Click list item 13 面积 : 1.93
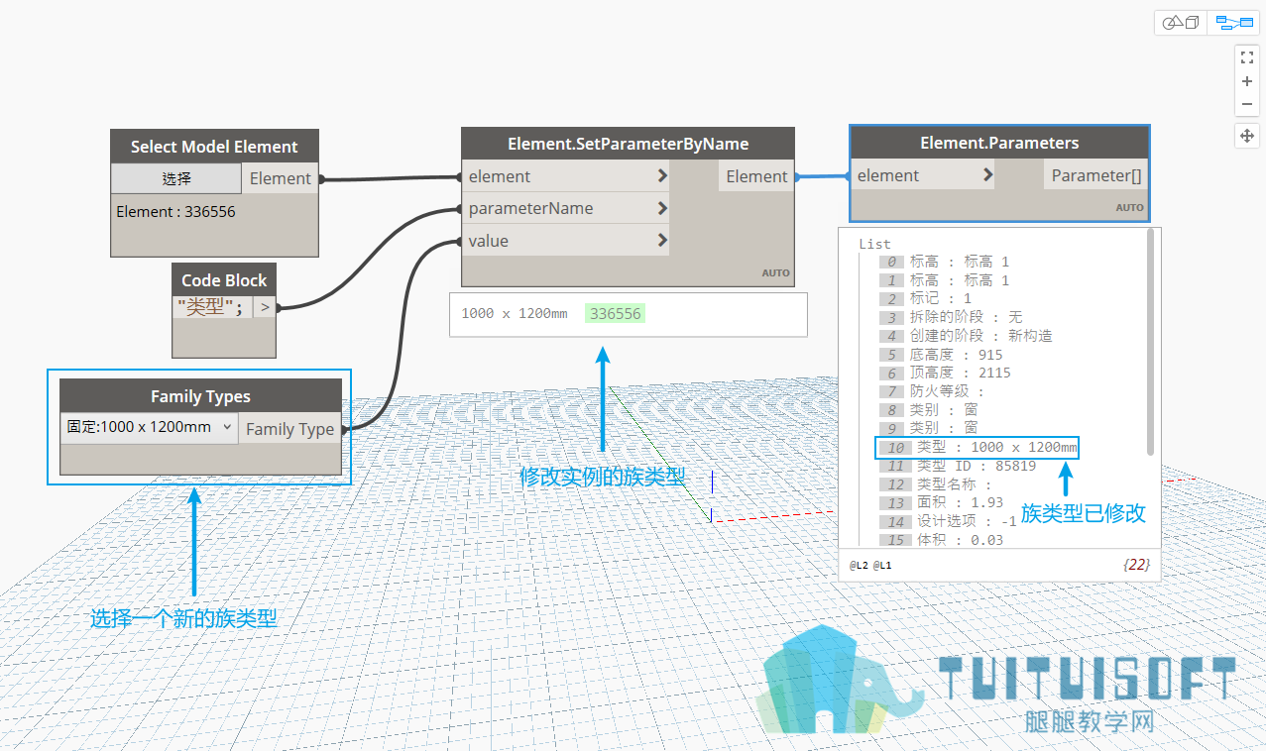The width and height of the screenshot is (1266, 751). (942, 502)
